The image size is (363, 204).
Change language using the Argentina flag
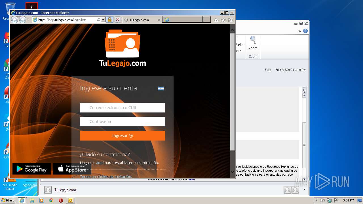pyautogui.click(x=161, y=88)
